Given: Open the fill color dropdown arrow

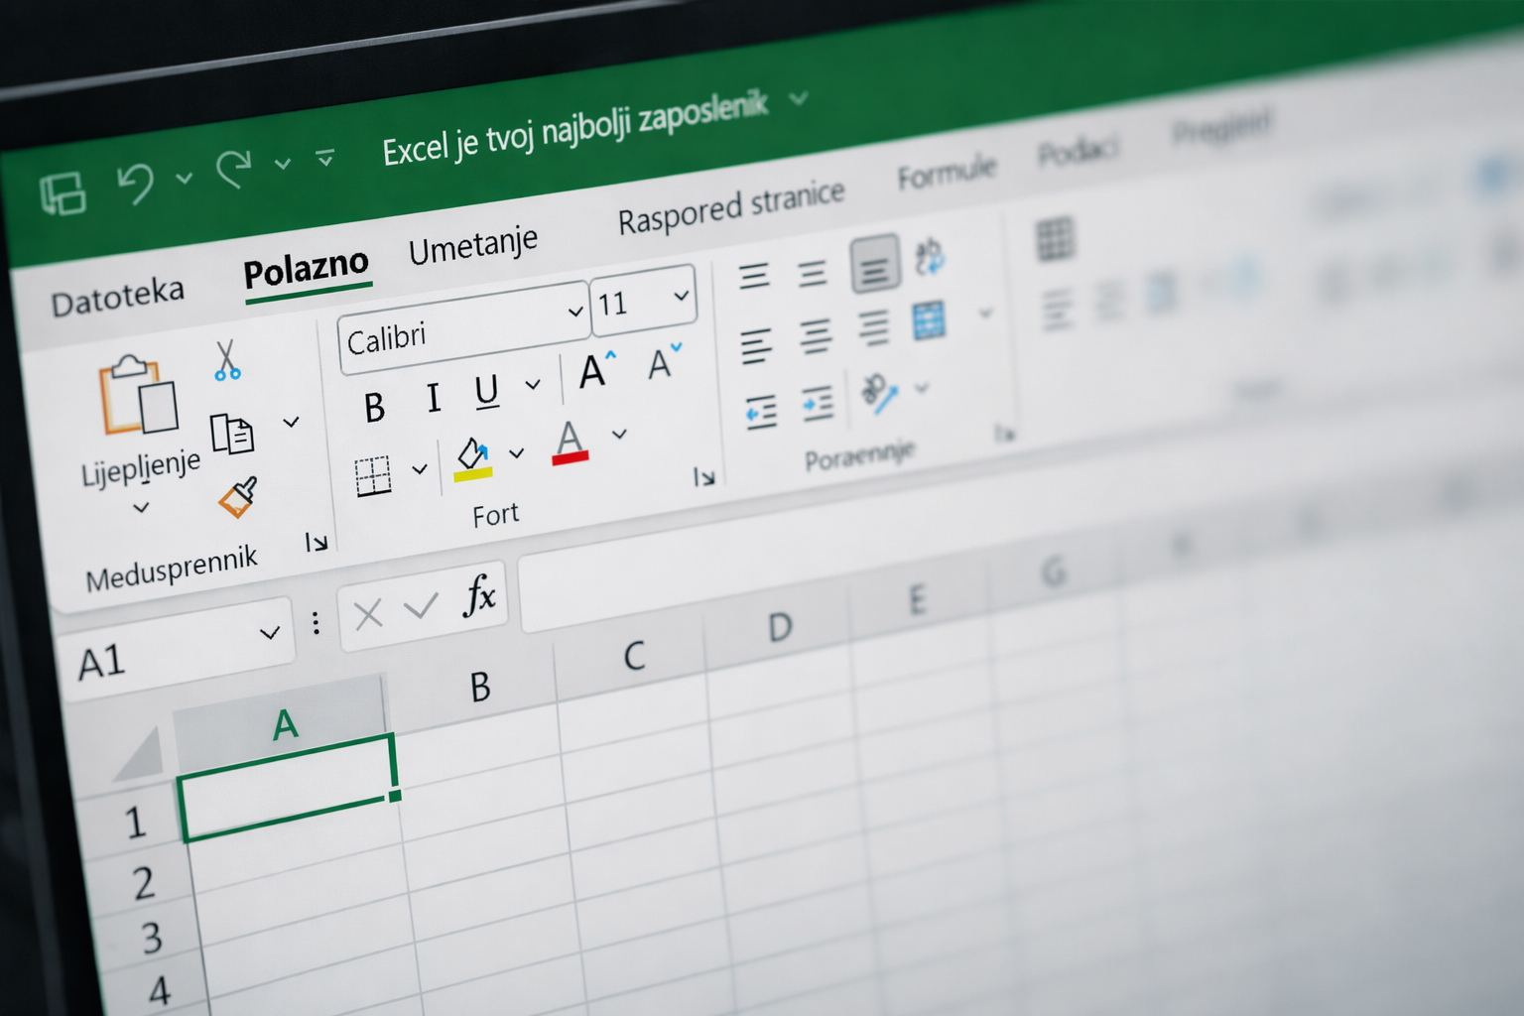Looking at the screenshot, I should 516,453.
